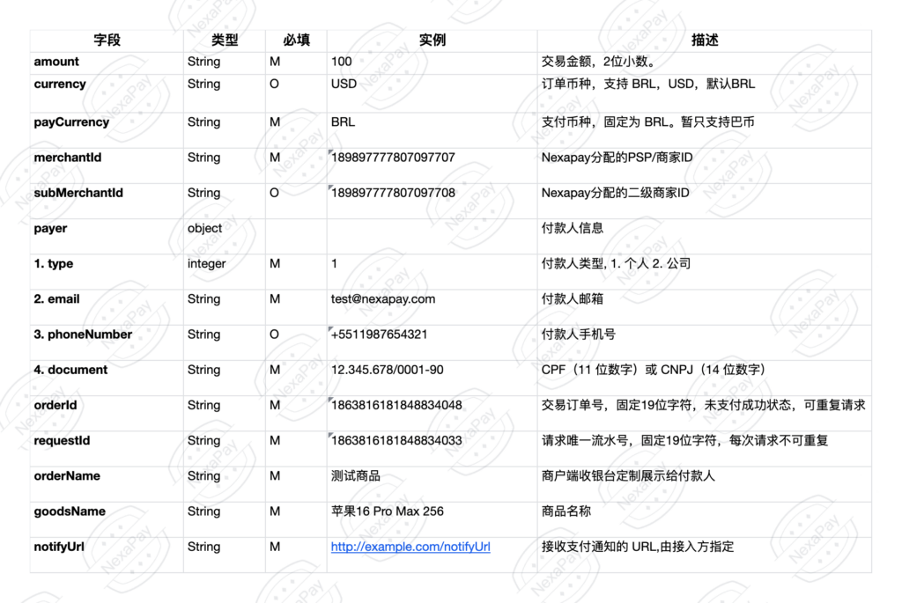This screenshot has width=902, height=603.
Task: Click the description Nexapay分配的二级商家ID
Action: pos(615,193)
